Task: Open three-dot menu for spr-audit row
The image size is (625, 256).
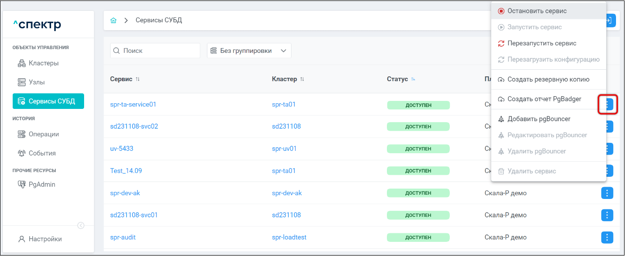Action: 607,237
